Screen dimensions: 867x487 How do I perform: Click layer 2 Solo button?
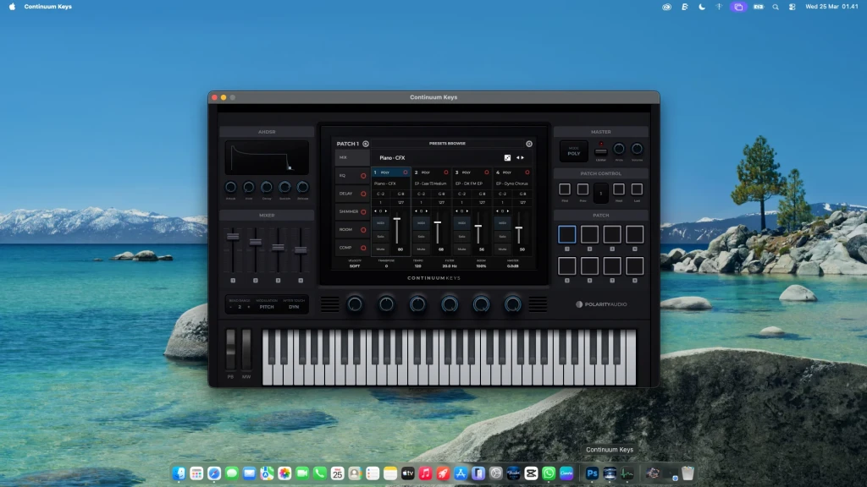coord(422,237)
